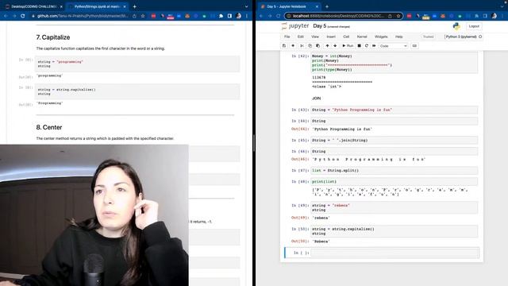Click the github.com address bar
Screen dimensions: 508x286
[83, 16]
